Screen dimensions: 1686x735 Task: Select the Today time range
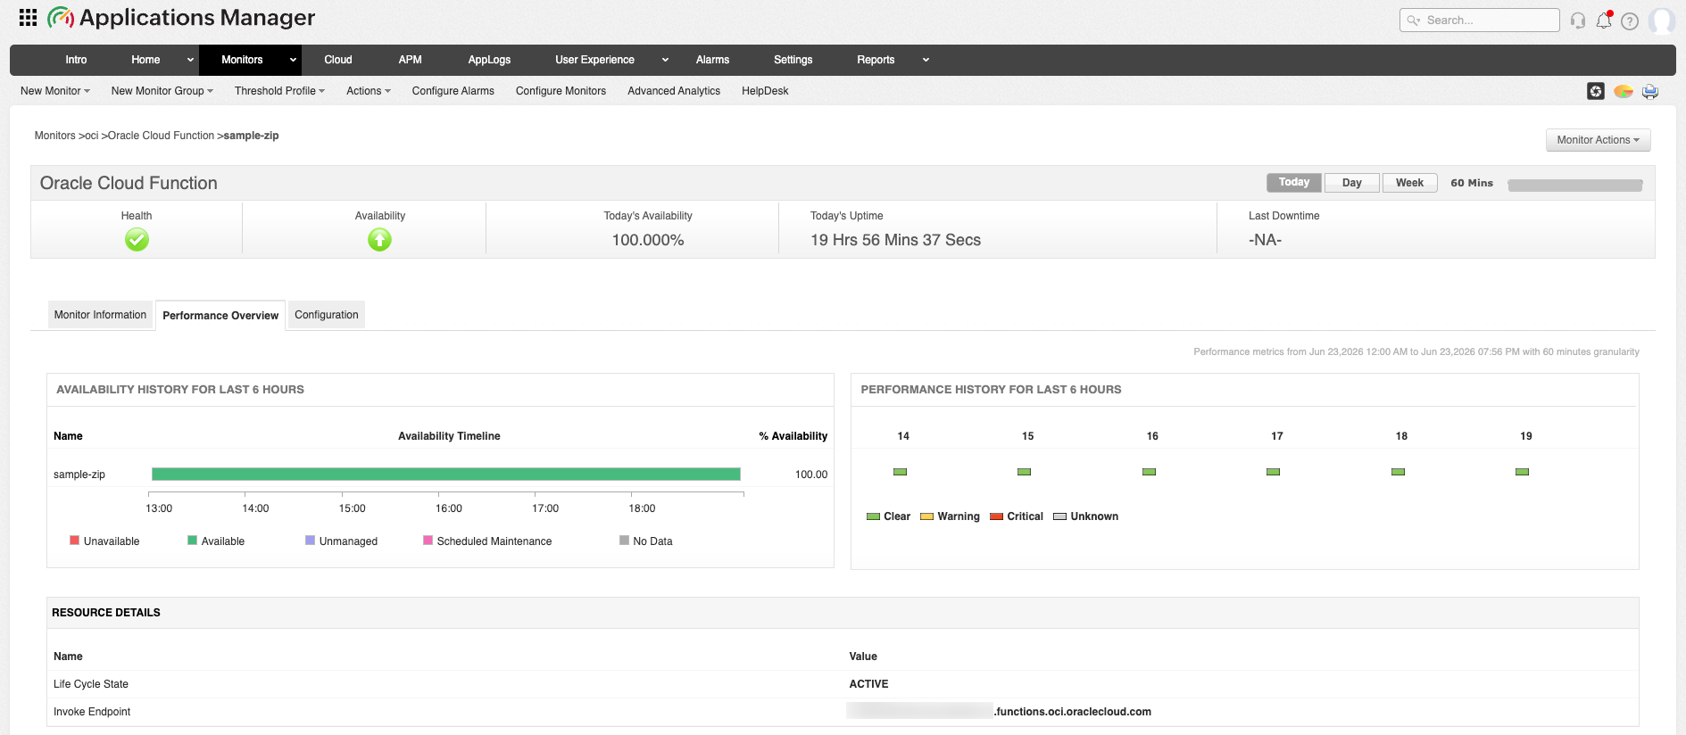1294,182
